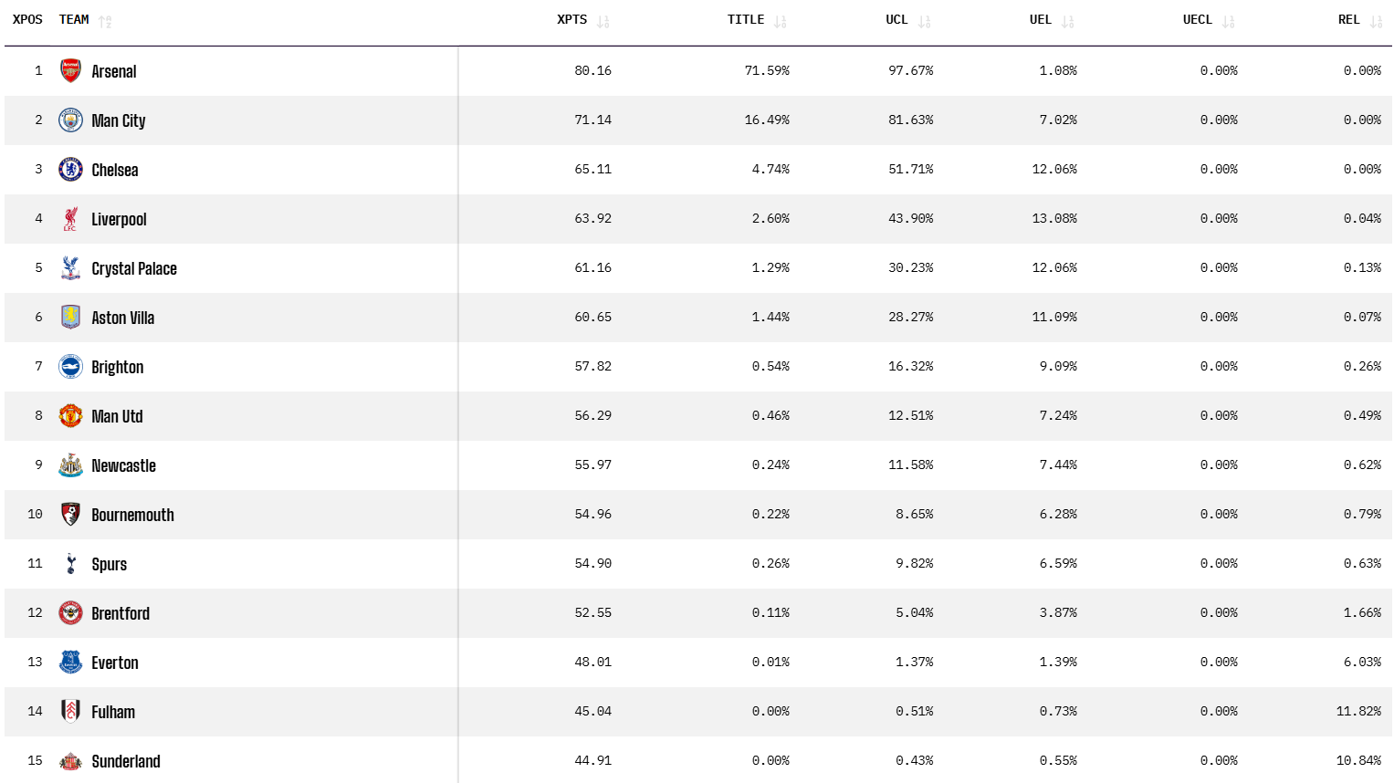Viewport: 1394px width, 783px height.
Task: Click the UEL column header
Action: pos(1041,20)
